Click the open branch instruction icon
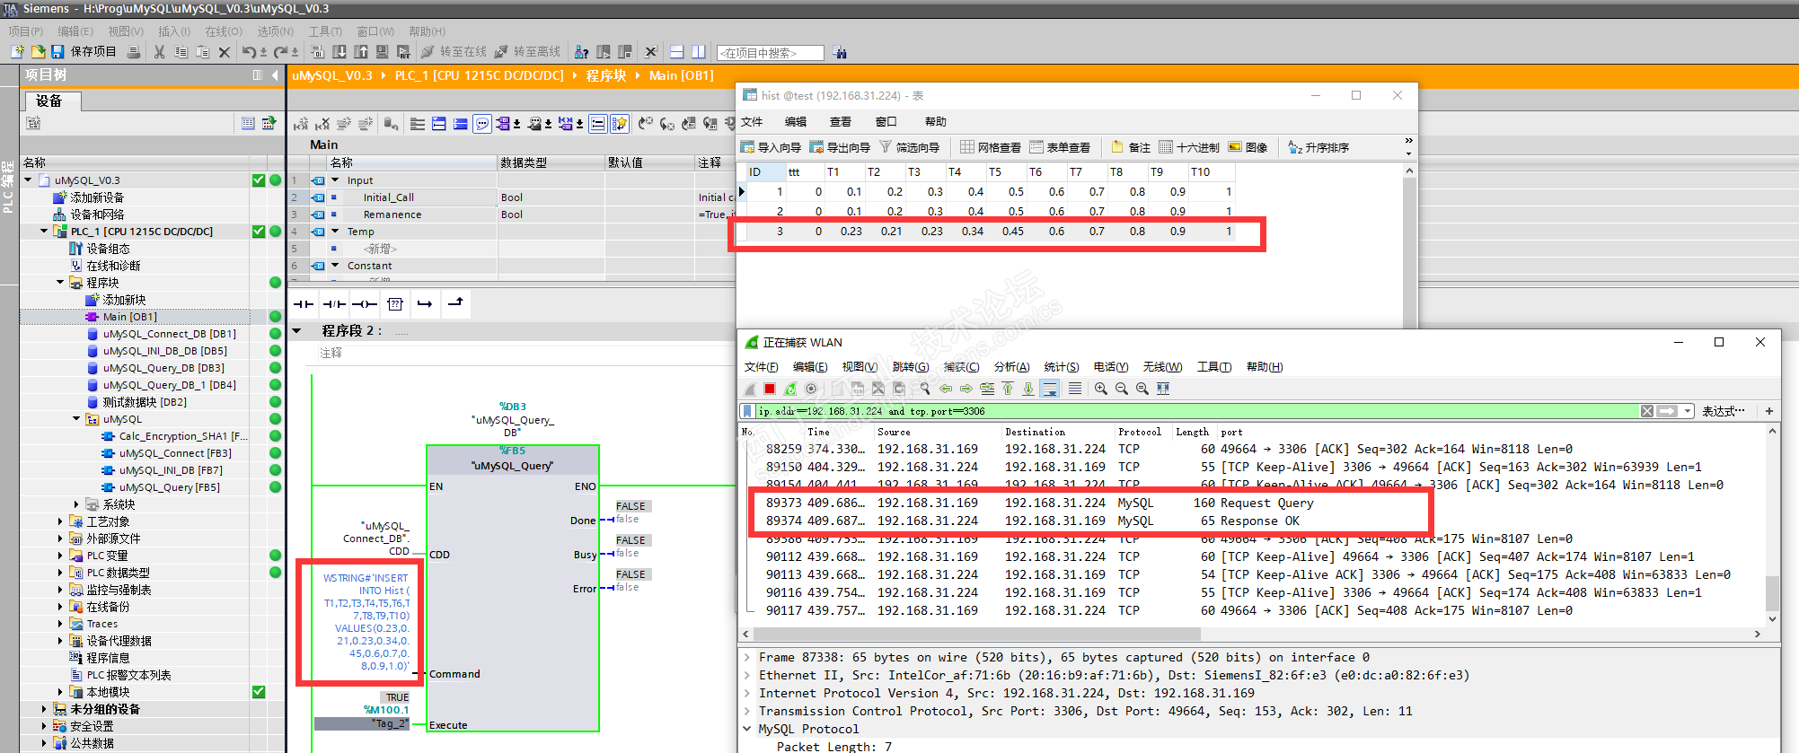This screenshot has width=1799, height=753. click(425, 304)
